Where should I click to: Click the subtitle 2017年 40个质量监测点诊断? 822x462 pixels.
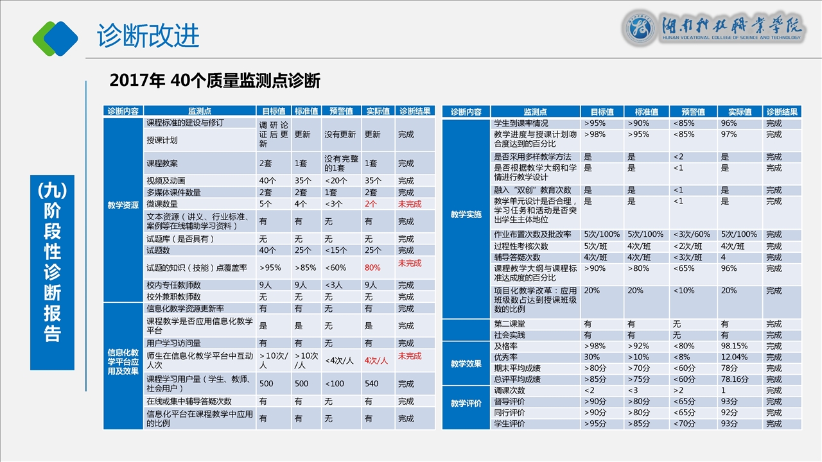pyautogui.click(x=215, y=81)
